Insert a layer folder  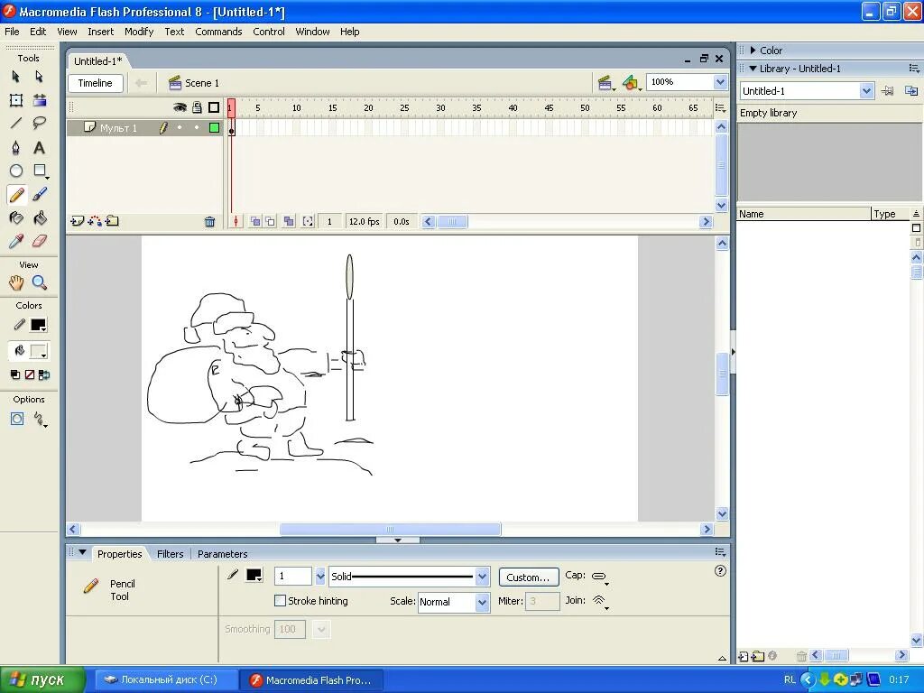coord(112,222)
